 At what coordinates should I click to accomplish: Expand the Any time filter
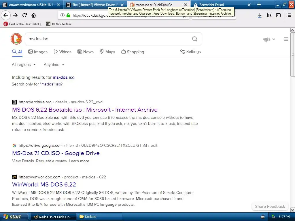coord(54,65)
